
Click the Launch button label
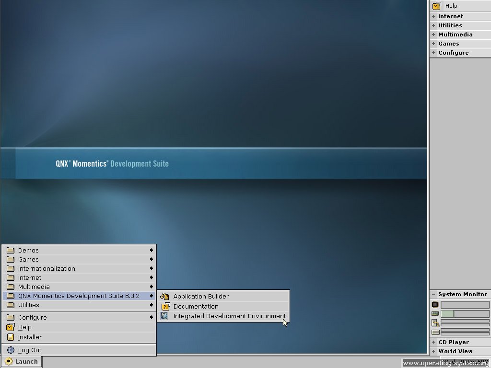click(x=26, y=361)
